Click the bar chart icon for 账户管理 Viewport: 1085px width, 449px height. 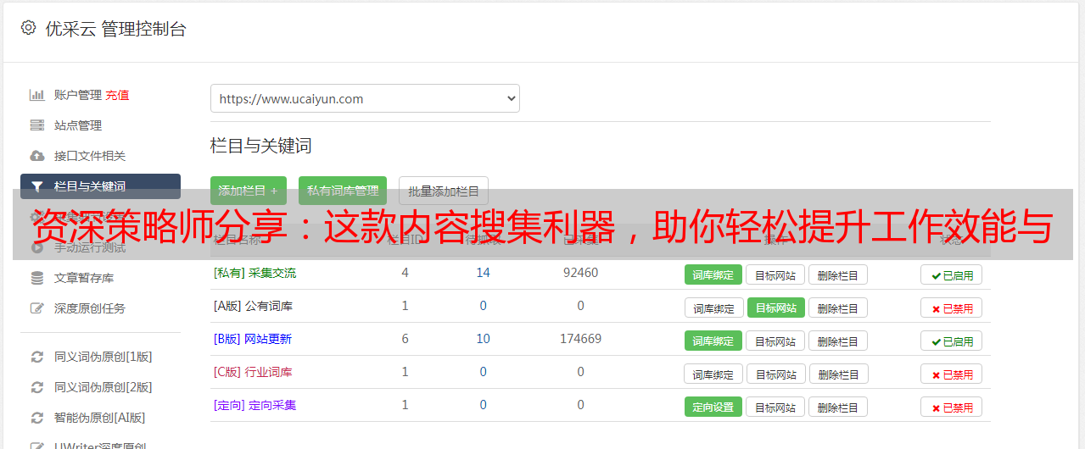pyautogui.click(x=36, y=95)
